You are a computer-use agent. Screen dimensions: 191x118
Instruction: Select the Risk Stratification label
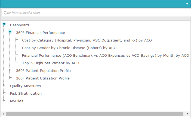click(26, 94)
